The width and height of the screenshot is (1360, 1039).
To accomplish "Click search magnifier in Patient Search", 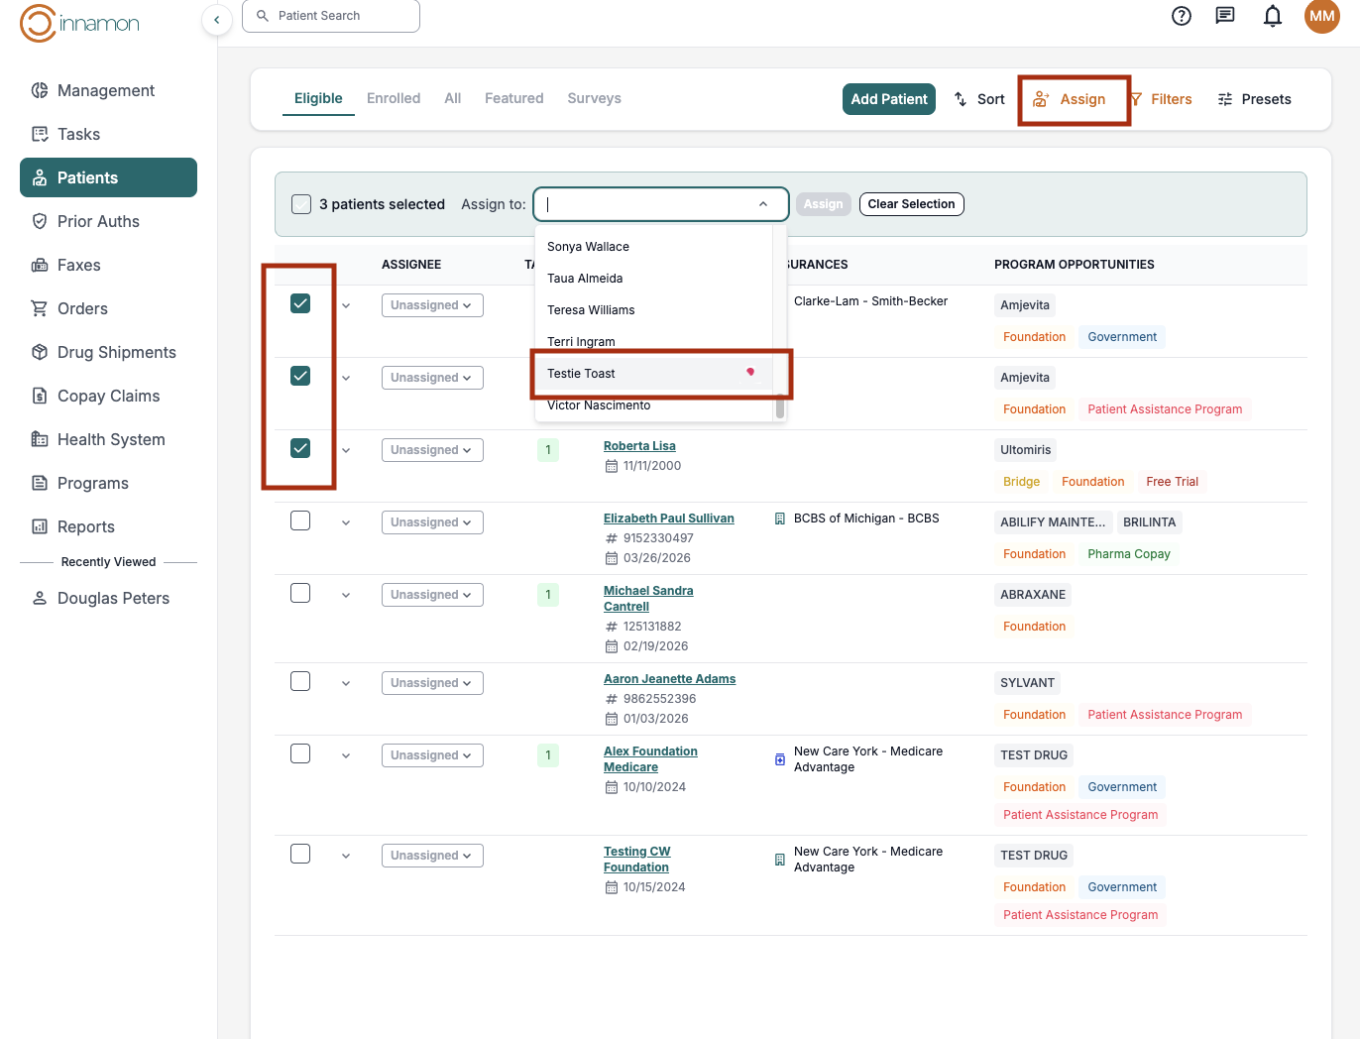I will pos(263,16).
